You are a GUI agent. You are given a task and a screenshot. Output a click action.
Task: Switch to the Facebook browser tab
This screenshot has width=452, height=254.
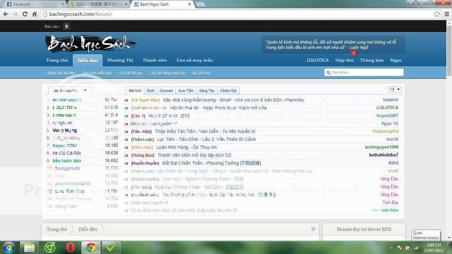coord(33,4)
